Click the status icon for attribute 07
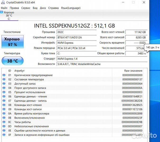Screen dimensions: 160x142 pos(4,101)
